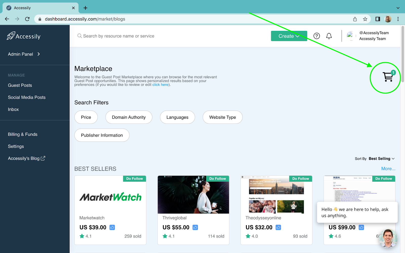Click the star rating icon for Marketwatch

pyautogui.click(x=82, y=236)
